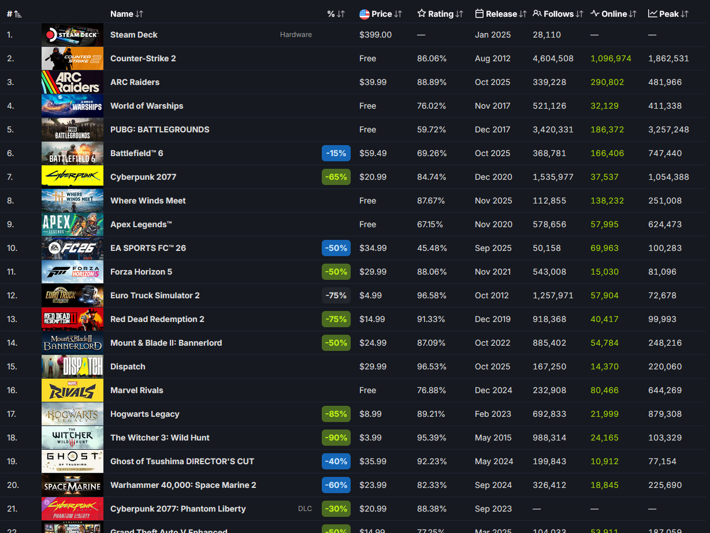Open the Counter-Strike 2 name link

pos(143,58)
